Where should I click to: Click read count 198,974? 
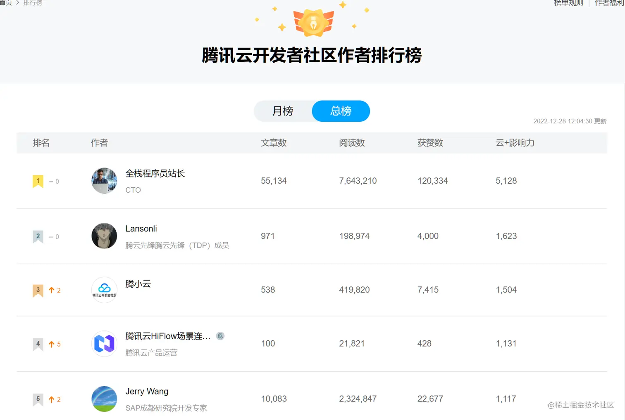pos(354,236)
